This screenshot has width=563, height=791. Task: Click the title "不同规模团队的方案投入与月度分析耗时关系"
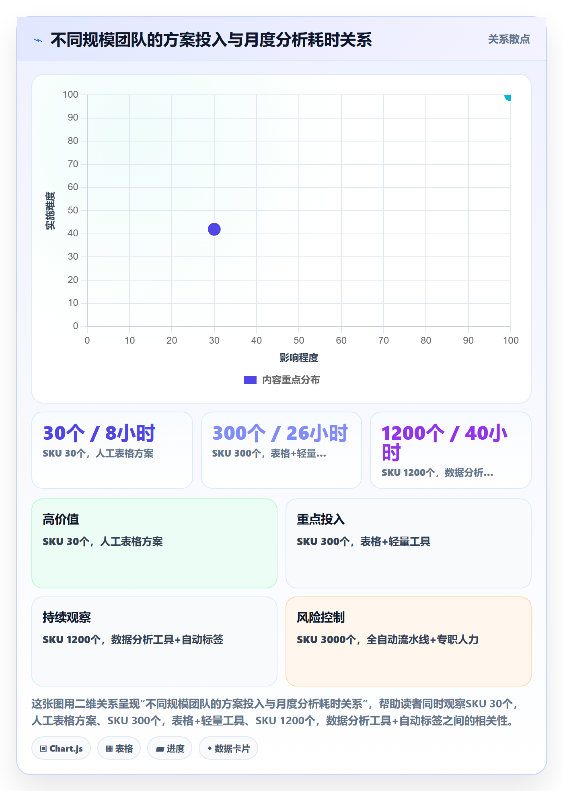[211, 40]
